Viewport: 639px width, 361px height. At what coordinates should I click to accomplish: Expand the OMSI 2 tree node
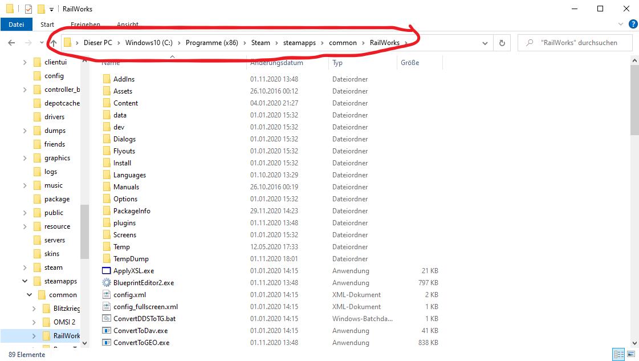tap(34, 322)
